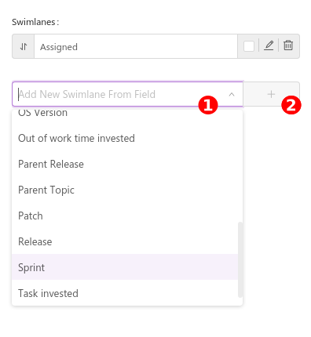311x337 pixels.
Task: Focus the Add New Swimlane From Field input
Action: (x=120, y=94)
